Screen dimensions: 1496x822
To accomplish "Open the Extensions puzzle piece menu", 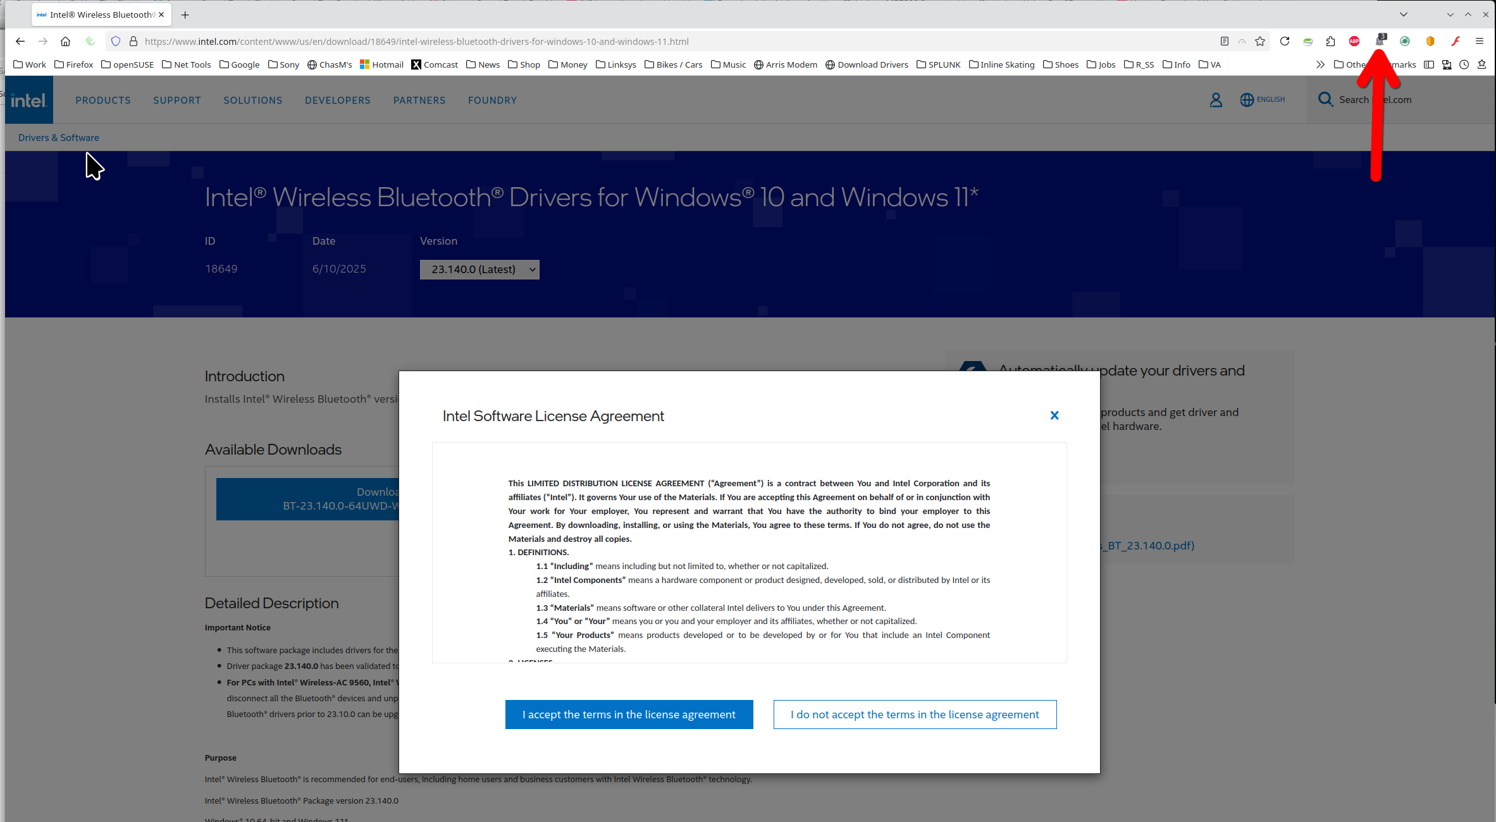I will (1330, 42).
